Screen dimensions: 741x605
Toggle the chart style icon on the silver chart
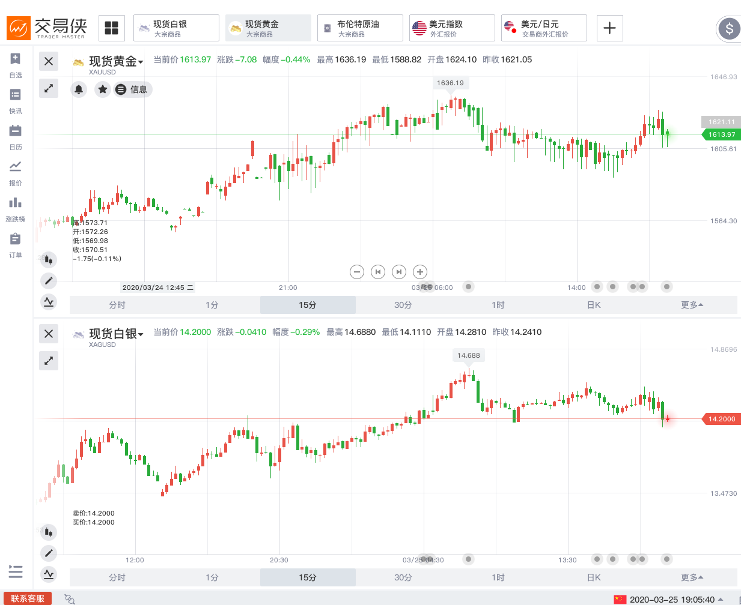(x=48, y=532)
